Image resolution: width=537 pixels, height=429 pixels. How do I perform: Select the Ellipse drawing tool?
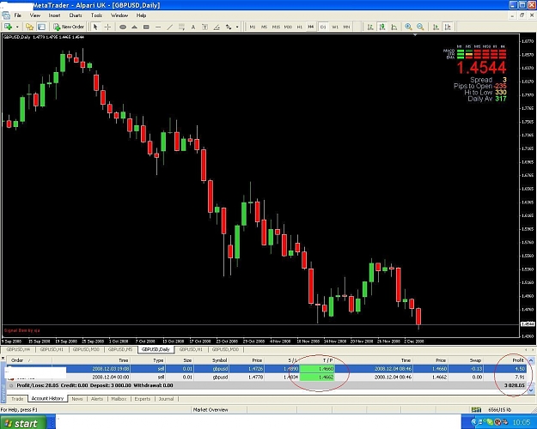click(x=123, y=27)
